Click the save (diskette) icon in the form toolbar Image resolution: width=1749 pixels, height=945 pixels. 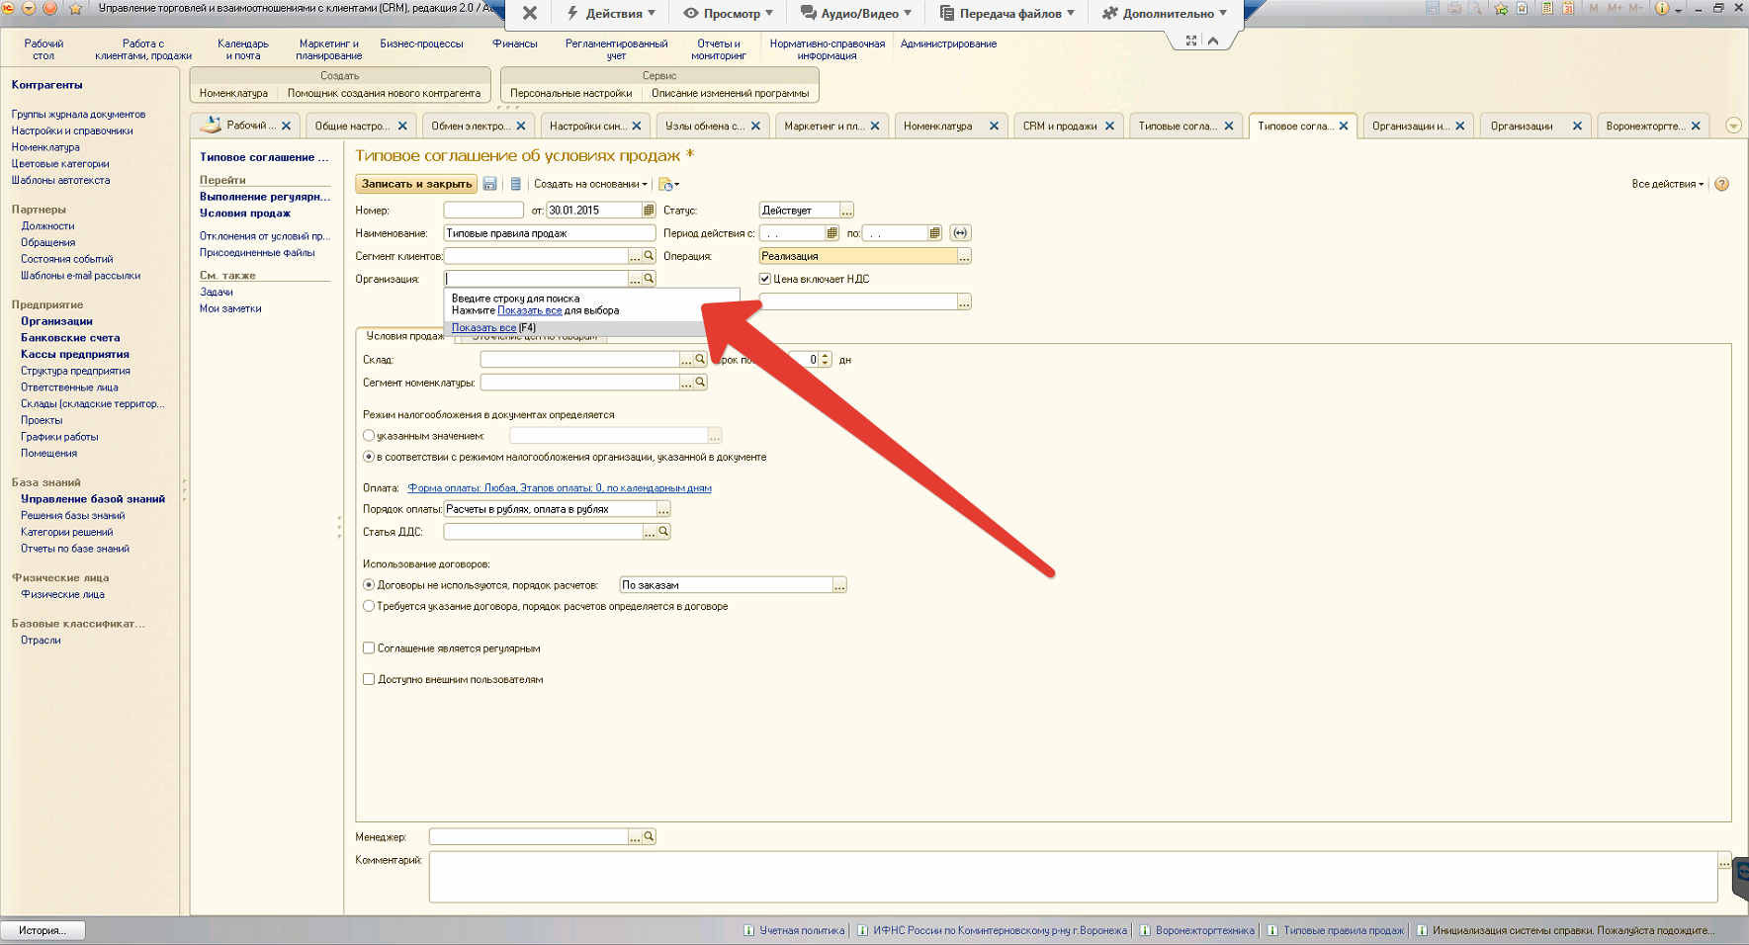tap(489, 184)
